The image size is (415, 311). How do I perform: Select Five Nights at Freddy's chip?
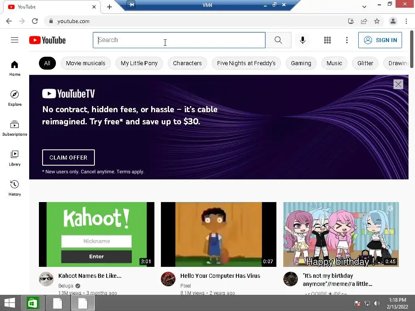tap(246, 63)
